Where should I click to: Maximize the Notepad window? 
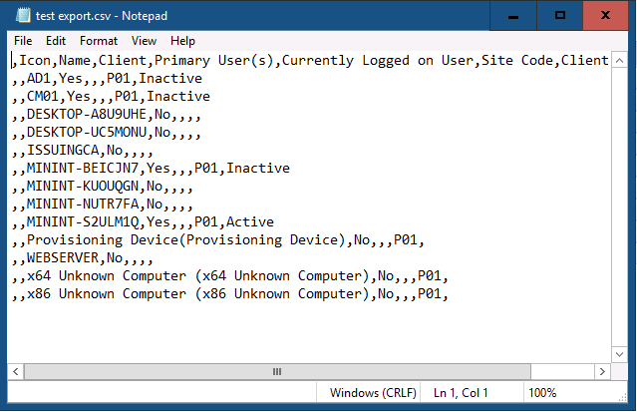click(560, 16)
